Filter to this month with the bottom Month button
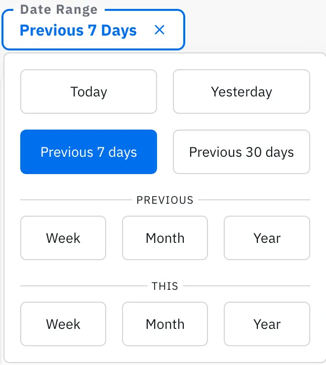Screen dimensions: 326x365 tap(165, 324)
